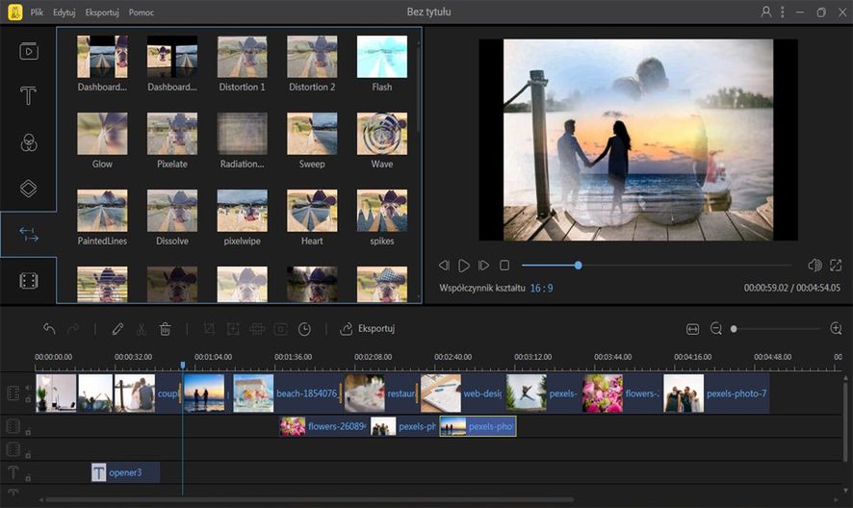Image resolution: width=853 pixels, height=508 pixels.
Task: Select the Flash transition
Action: [382, 63]
